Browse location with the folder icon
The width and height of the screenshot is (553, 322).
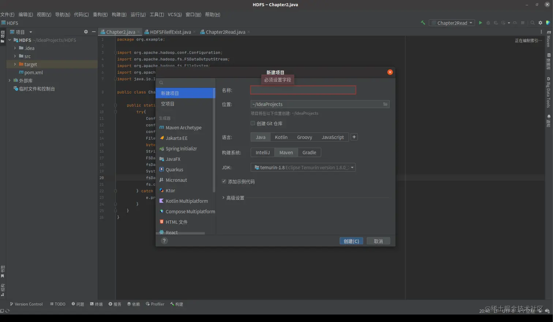pyautogui.click(x=385, y=104)
